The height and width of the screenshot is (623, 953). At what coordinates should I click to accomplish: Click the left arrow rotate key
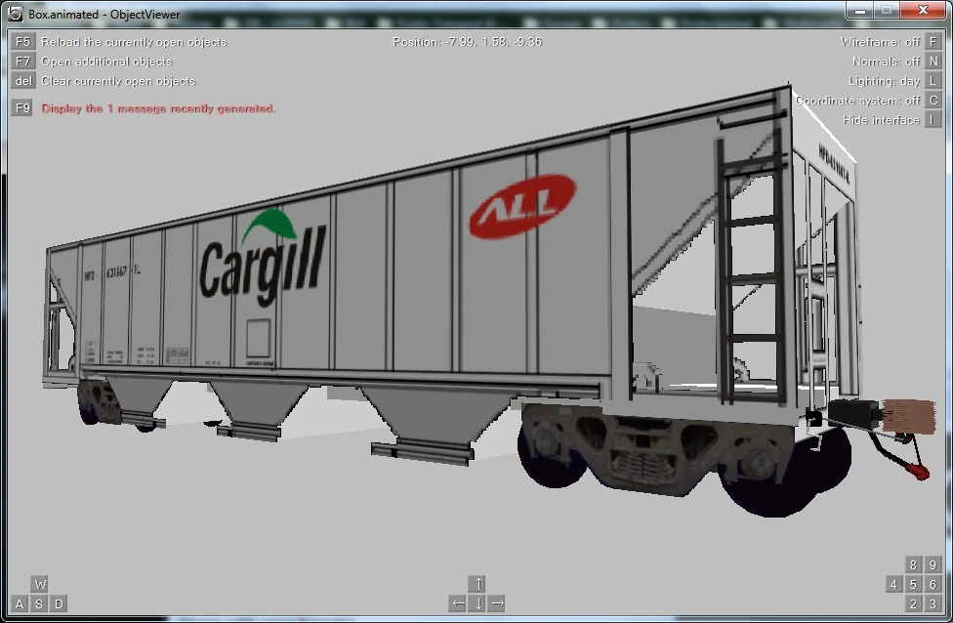point(459,603)
